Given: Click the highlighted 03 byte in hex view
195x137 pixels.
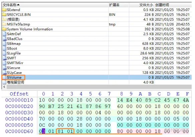Looking at the screenshot, I should [43, 131].
